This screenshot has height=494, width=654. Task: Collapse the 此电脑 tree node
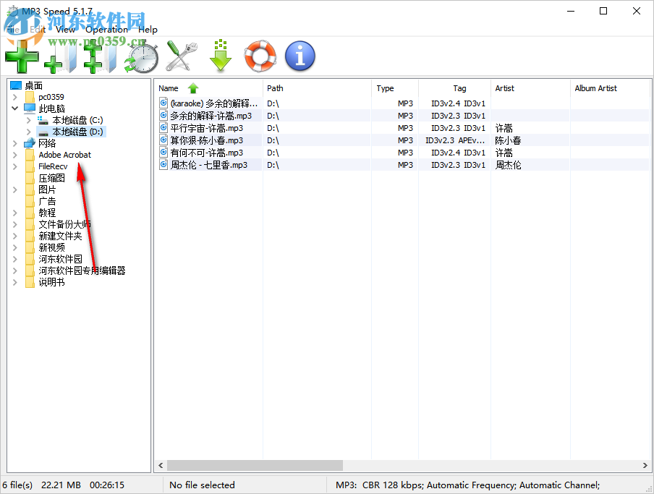click(x=16, y=108)
